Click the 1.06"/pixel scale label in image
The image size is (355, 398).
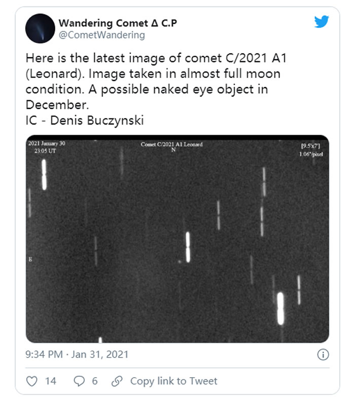click(311, 154)
